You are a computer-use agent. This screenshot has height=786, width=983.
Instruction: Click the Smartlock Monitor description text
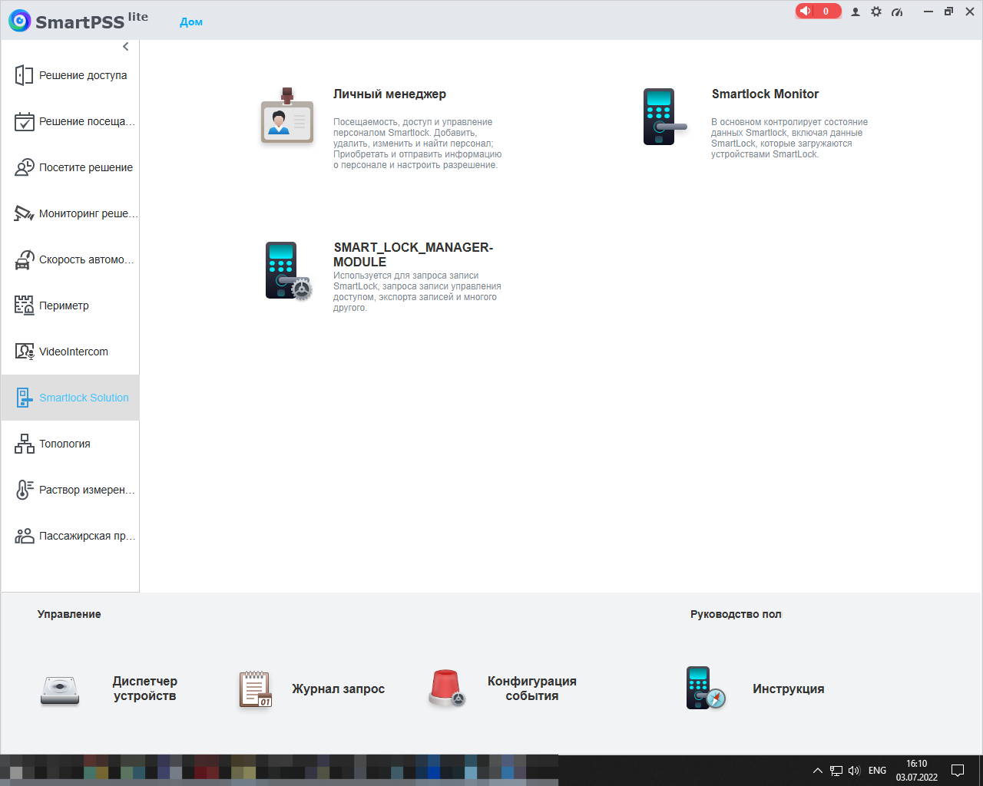pos(789,138)
